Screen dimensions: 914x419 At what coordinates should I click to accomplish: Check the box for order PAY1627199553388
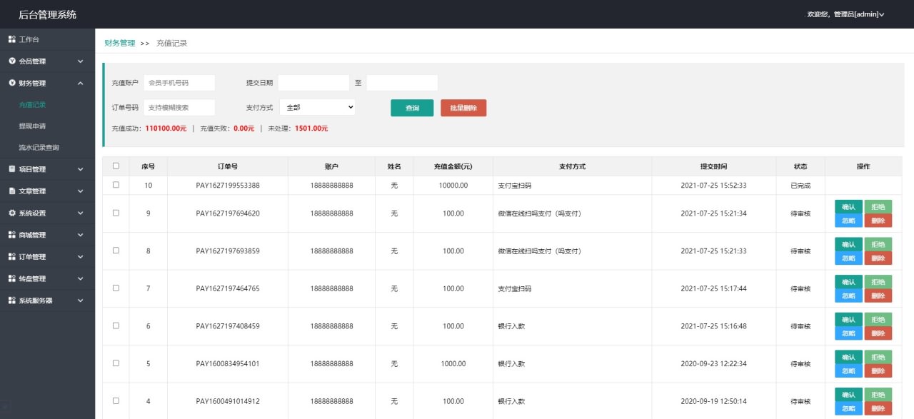(116, 185)
